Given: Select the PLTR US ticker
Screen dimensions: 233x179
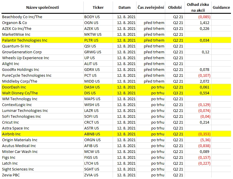Looking at the screenshot, I should [x=91, y=40].
